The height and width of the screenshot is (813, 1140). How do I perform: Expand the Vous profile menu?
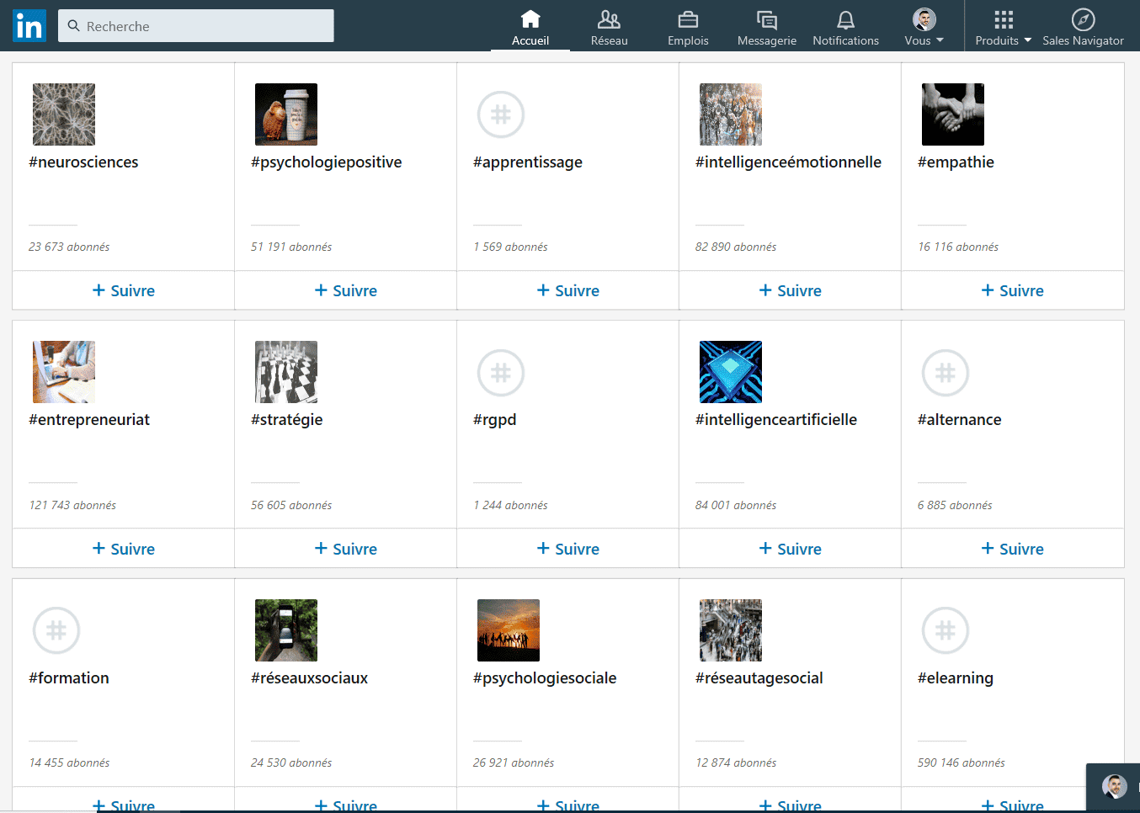point(924,29)
